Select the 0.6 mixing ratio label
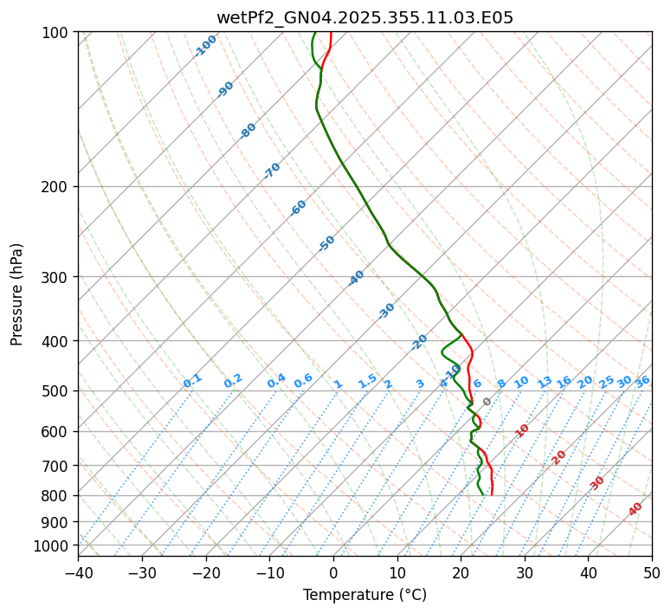671x613 pixels. [303, 381]
